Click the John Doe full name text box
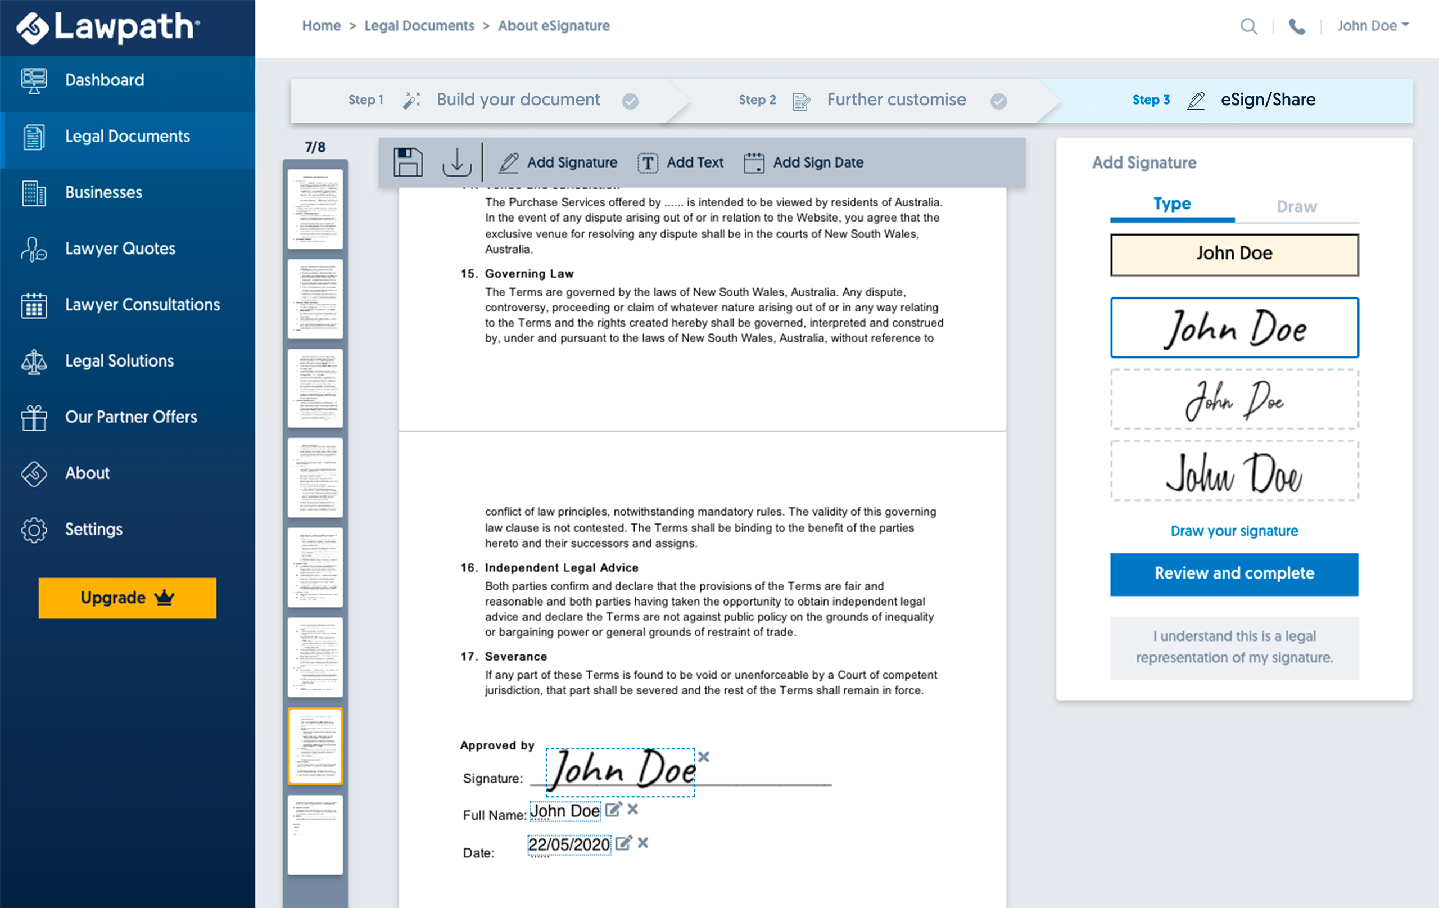This screenshot has width=1439, height=908. click(565, 811)
